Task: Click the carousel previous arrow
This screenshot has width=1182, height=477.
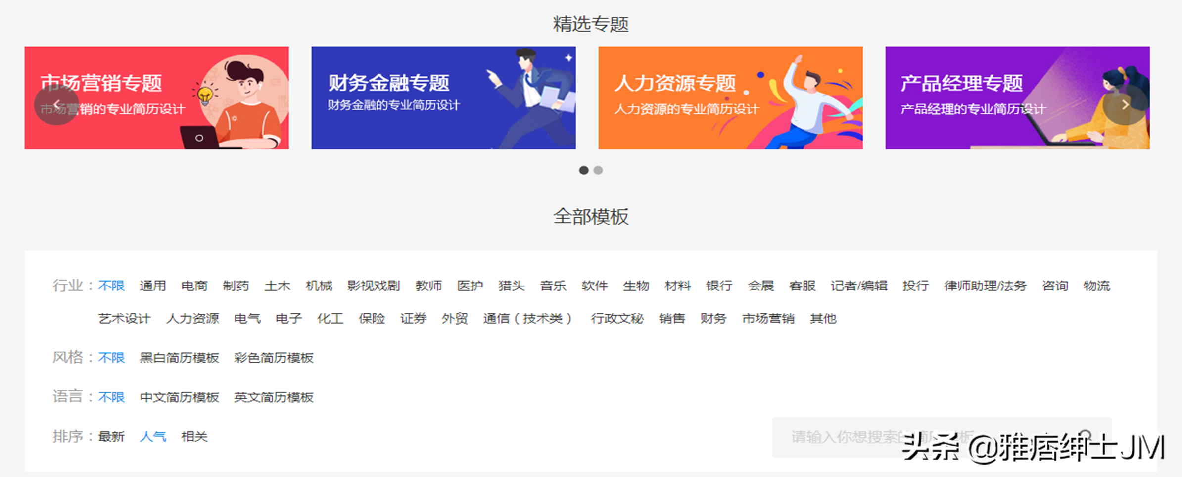Action: pyautogui.click(x=56, y=104)
